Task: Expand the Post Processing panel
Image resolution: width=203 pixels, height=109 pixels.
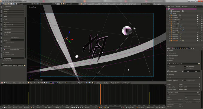Action: point(173,56)
